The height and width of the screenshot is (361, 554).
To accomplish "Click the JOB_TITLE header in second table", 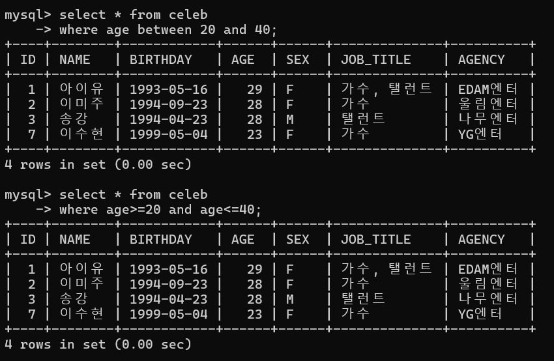I will (375, 240).
